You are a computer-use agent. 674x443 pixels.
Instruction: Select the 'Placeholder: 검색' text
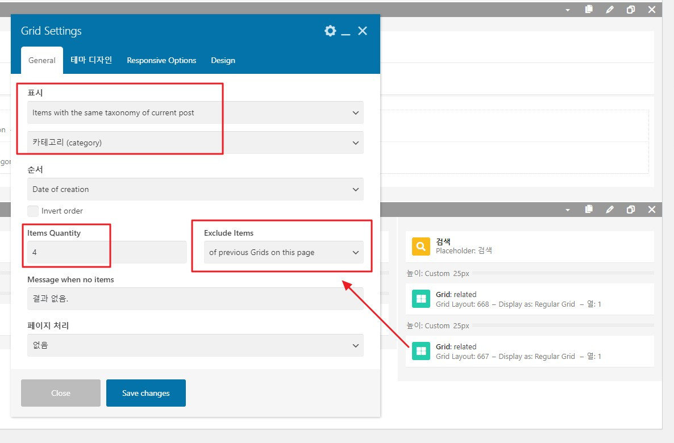coord(464,250)
